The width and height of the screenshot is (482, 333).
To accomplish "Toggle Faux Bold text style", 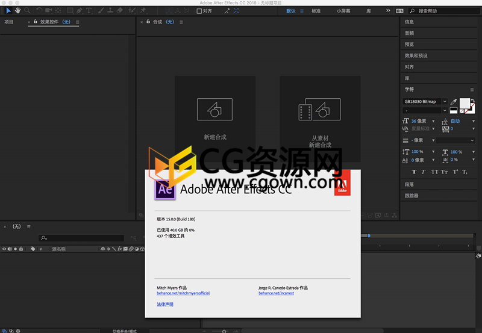I will [x=414, y=172].
